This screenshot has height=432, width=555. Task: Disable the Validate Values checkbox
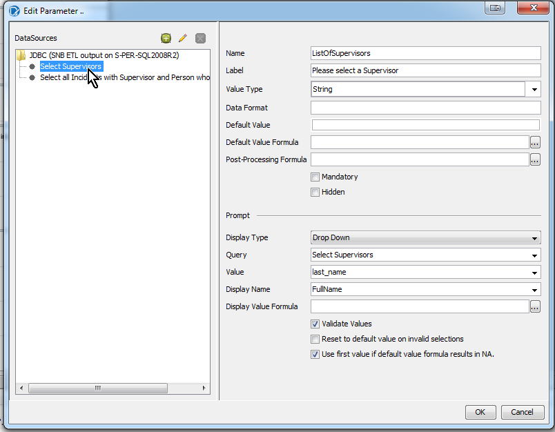(315, 324)
